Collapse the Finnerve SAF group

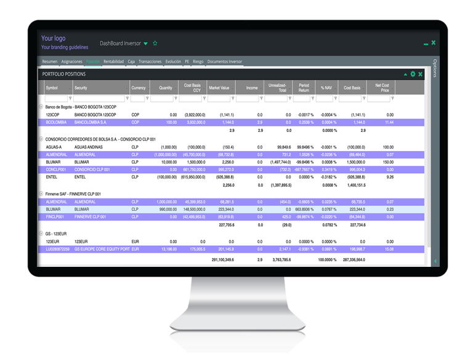[41, 194]
